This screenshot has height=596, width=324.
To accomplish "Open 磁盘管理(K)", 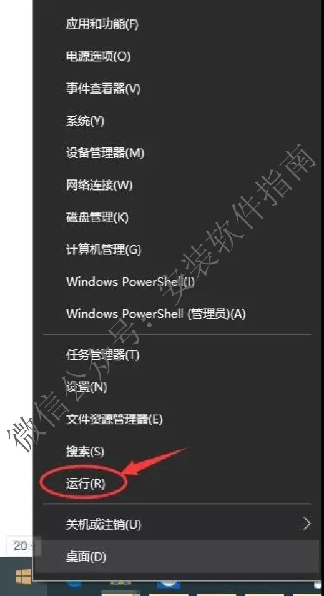I will coord(97,217).
